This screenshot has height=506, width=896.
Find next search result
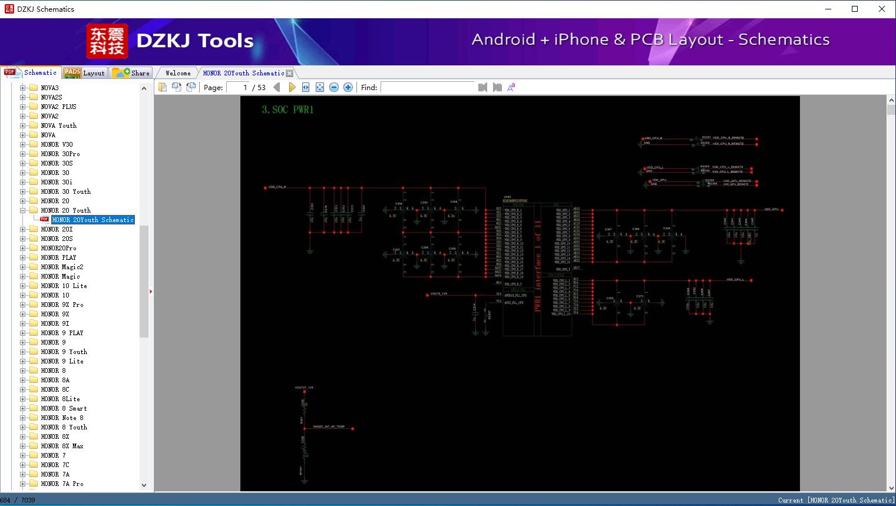pyautogui.click(x=497, y=87)
